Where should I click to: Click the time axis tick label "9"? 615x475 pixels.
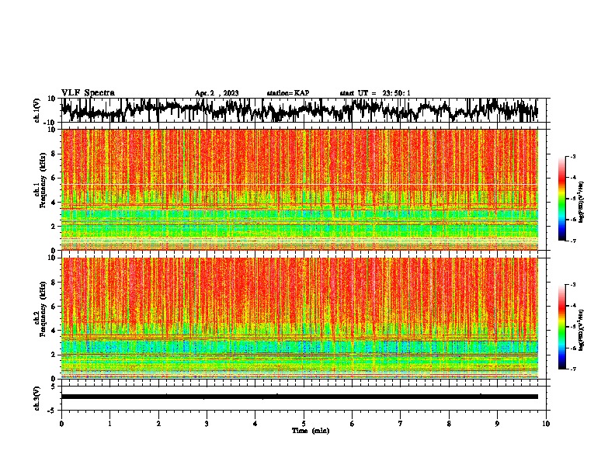[497, 424]
